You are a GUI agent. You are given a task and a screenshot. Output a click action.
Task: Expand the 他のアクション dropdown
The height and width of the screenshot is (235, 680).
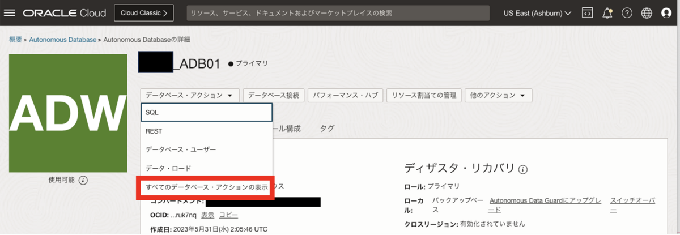tap(498, 95)
